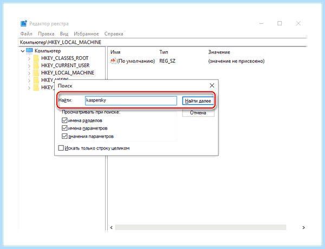Viewport: 325px width, 249px height.
Task: Open the Правка menu
Action: click(46, 34)
